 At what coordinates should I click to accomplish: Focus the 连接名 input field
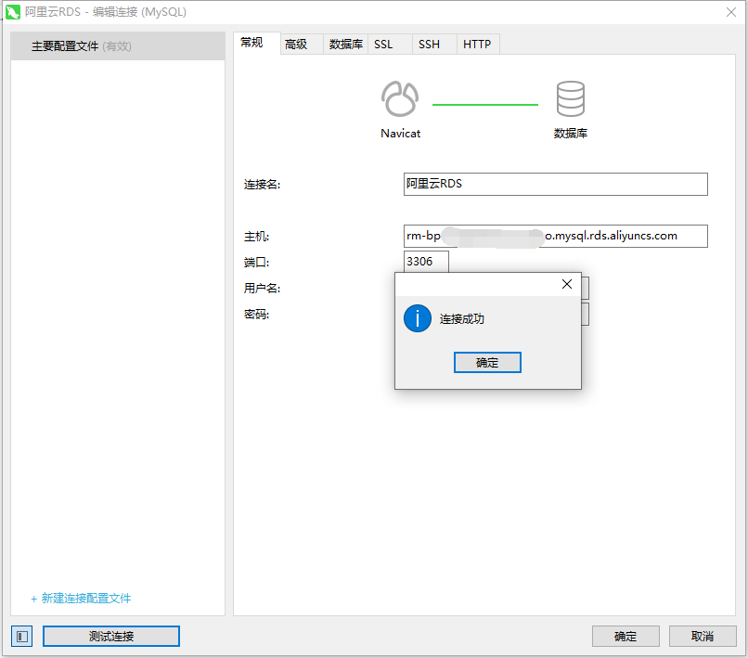pos(555,184)
